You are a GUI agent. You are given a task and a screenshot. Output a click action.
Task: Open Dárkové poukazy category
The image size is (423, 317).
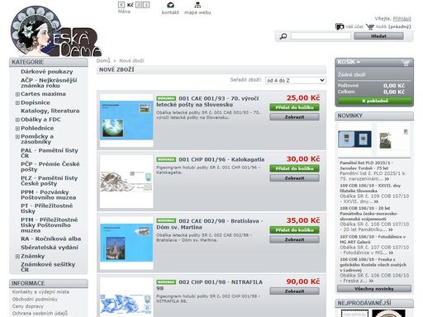(47, 72)
